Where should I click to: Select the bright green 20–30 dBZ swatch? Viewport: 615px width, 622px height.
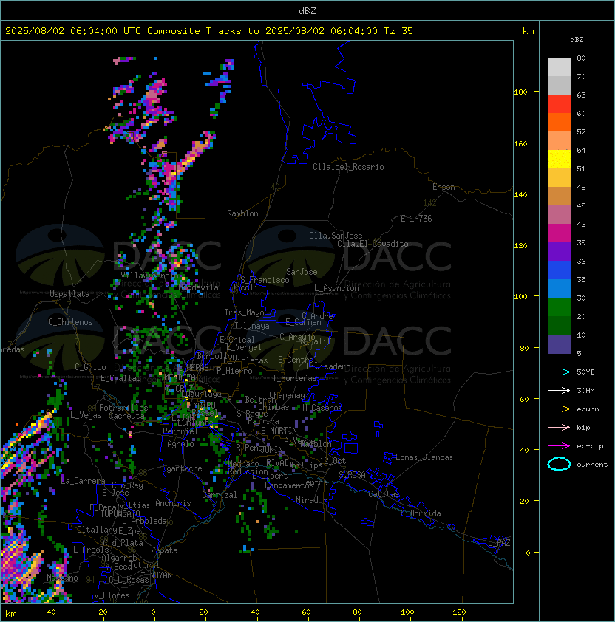(559, 307)
